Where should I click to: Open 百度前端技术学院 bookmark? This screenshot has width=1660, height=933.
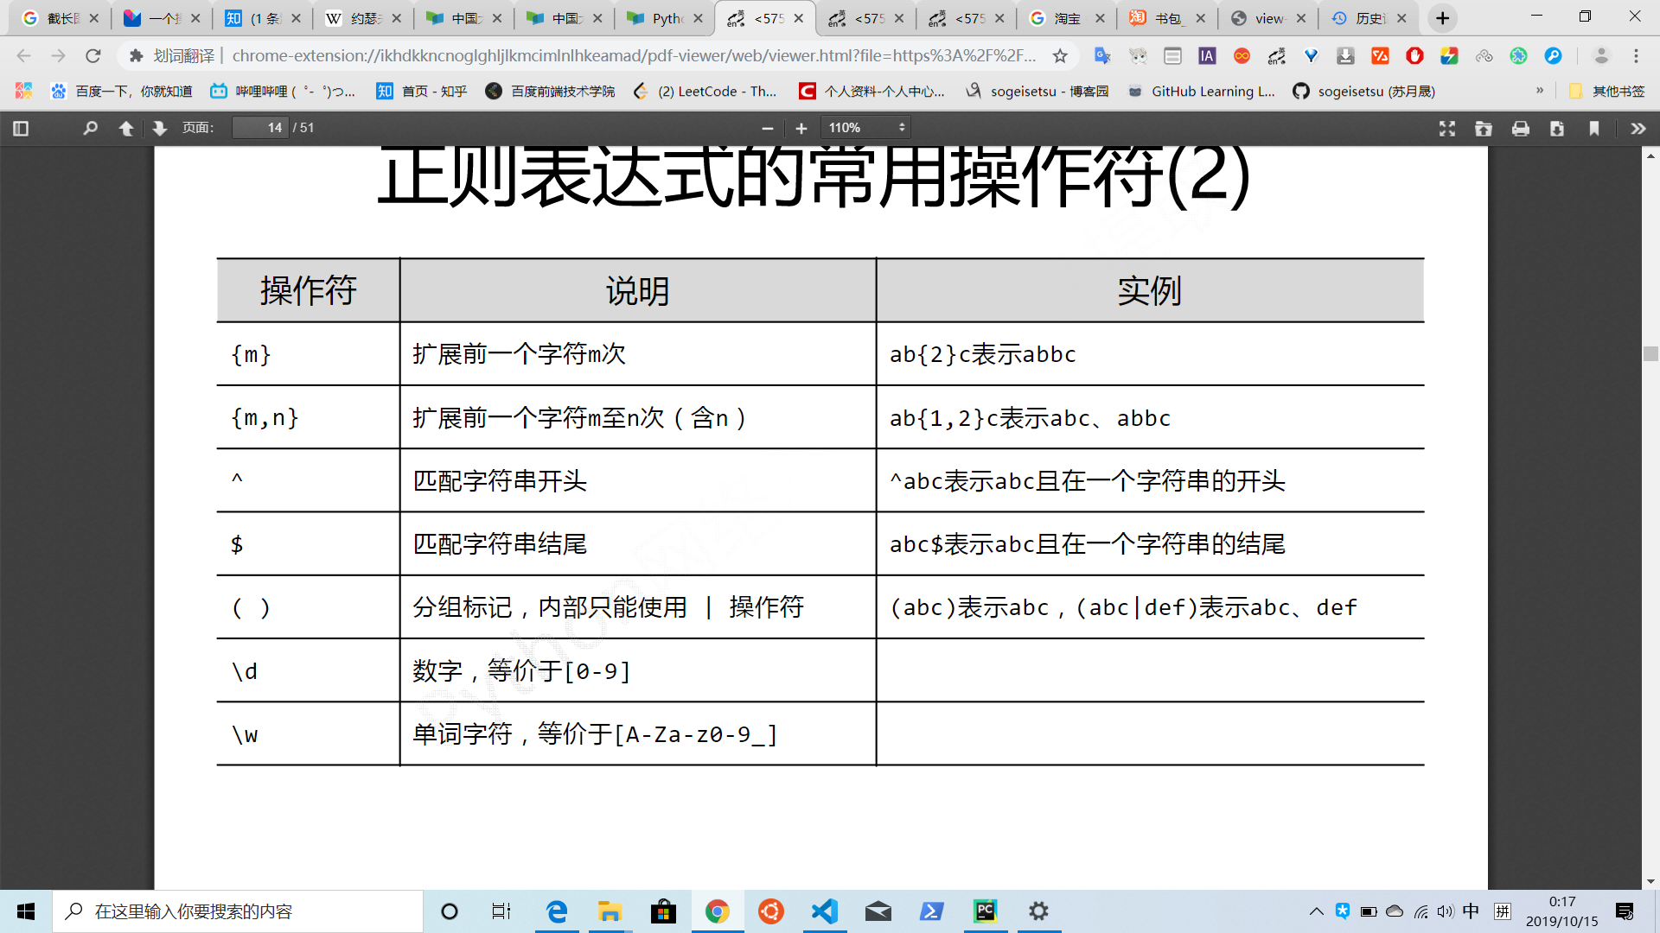tap(551, 91)
